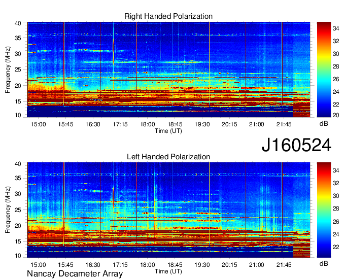Click the 34 value on lower color bar scale

click(336, 170)
